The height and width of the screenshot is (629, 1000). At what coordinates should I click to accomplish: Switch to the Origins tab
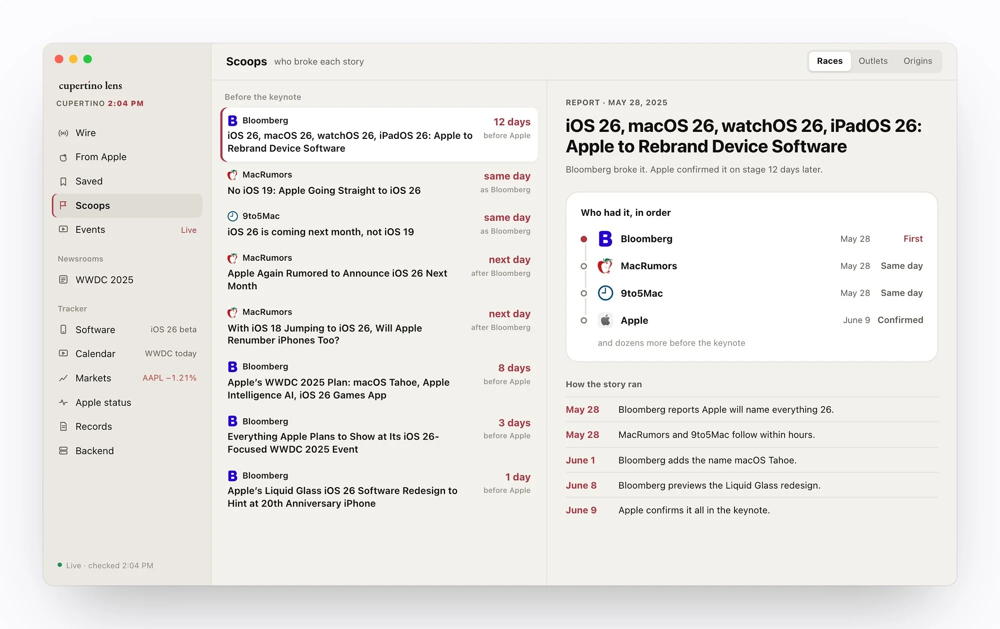pyautogui.click(x=917, y=61)
